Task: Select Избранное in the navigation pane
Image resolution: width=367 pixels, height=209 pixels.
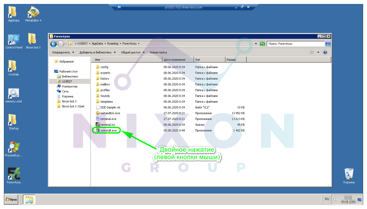Action: coord(64,62)
